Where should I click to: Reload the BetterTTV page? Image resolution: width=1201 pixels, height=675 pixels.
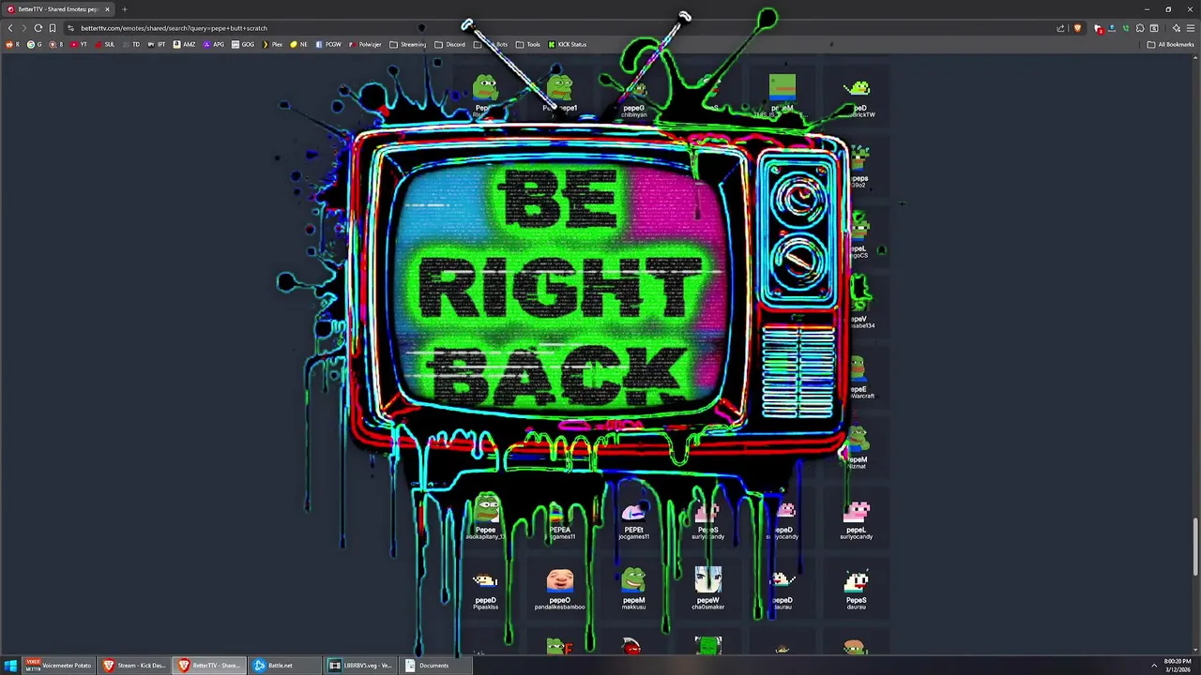(x=38, y=28)
